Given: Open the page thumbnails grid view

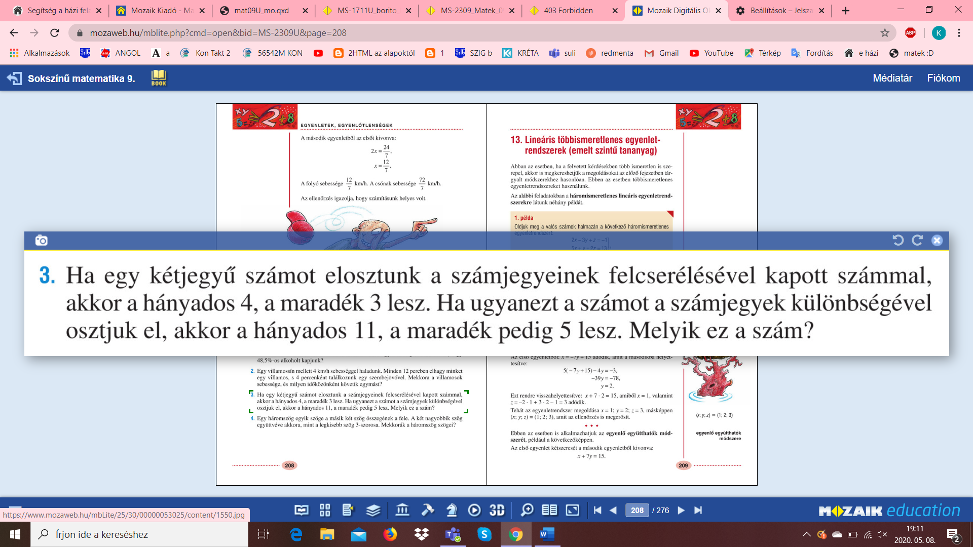Looking at the screenshot, I should [325, 510].
